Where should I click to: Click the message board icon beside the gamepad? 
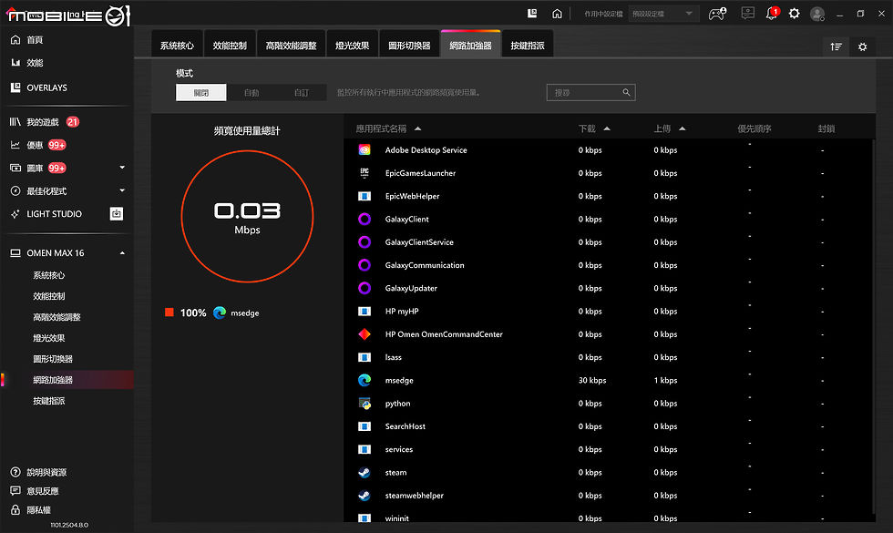tap(748, 13)
